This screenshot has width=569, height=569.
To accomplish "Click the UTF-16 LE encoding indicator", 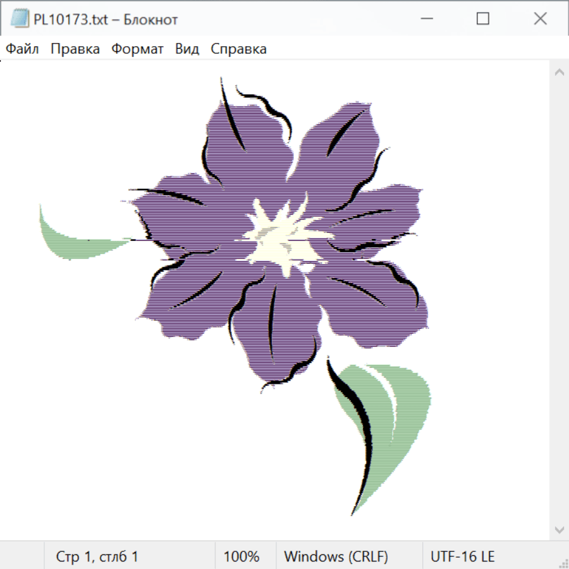I will 462,556.
